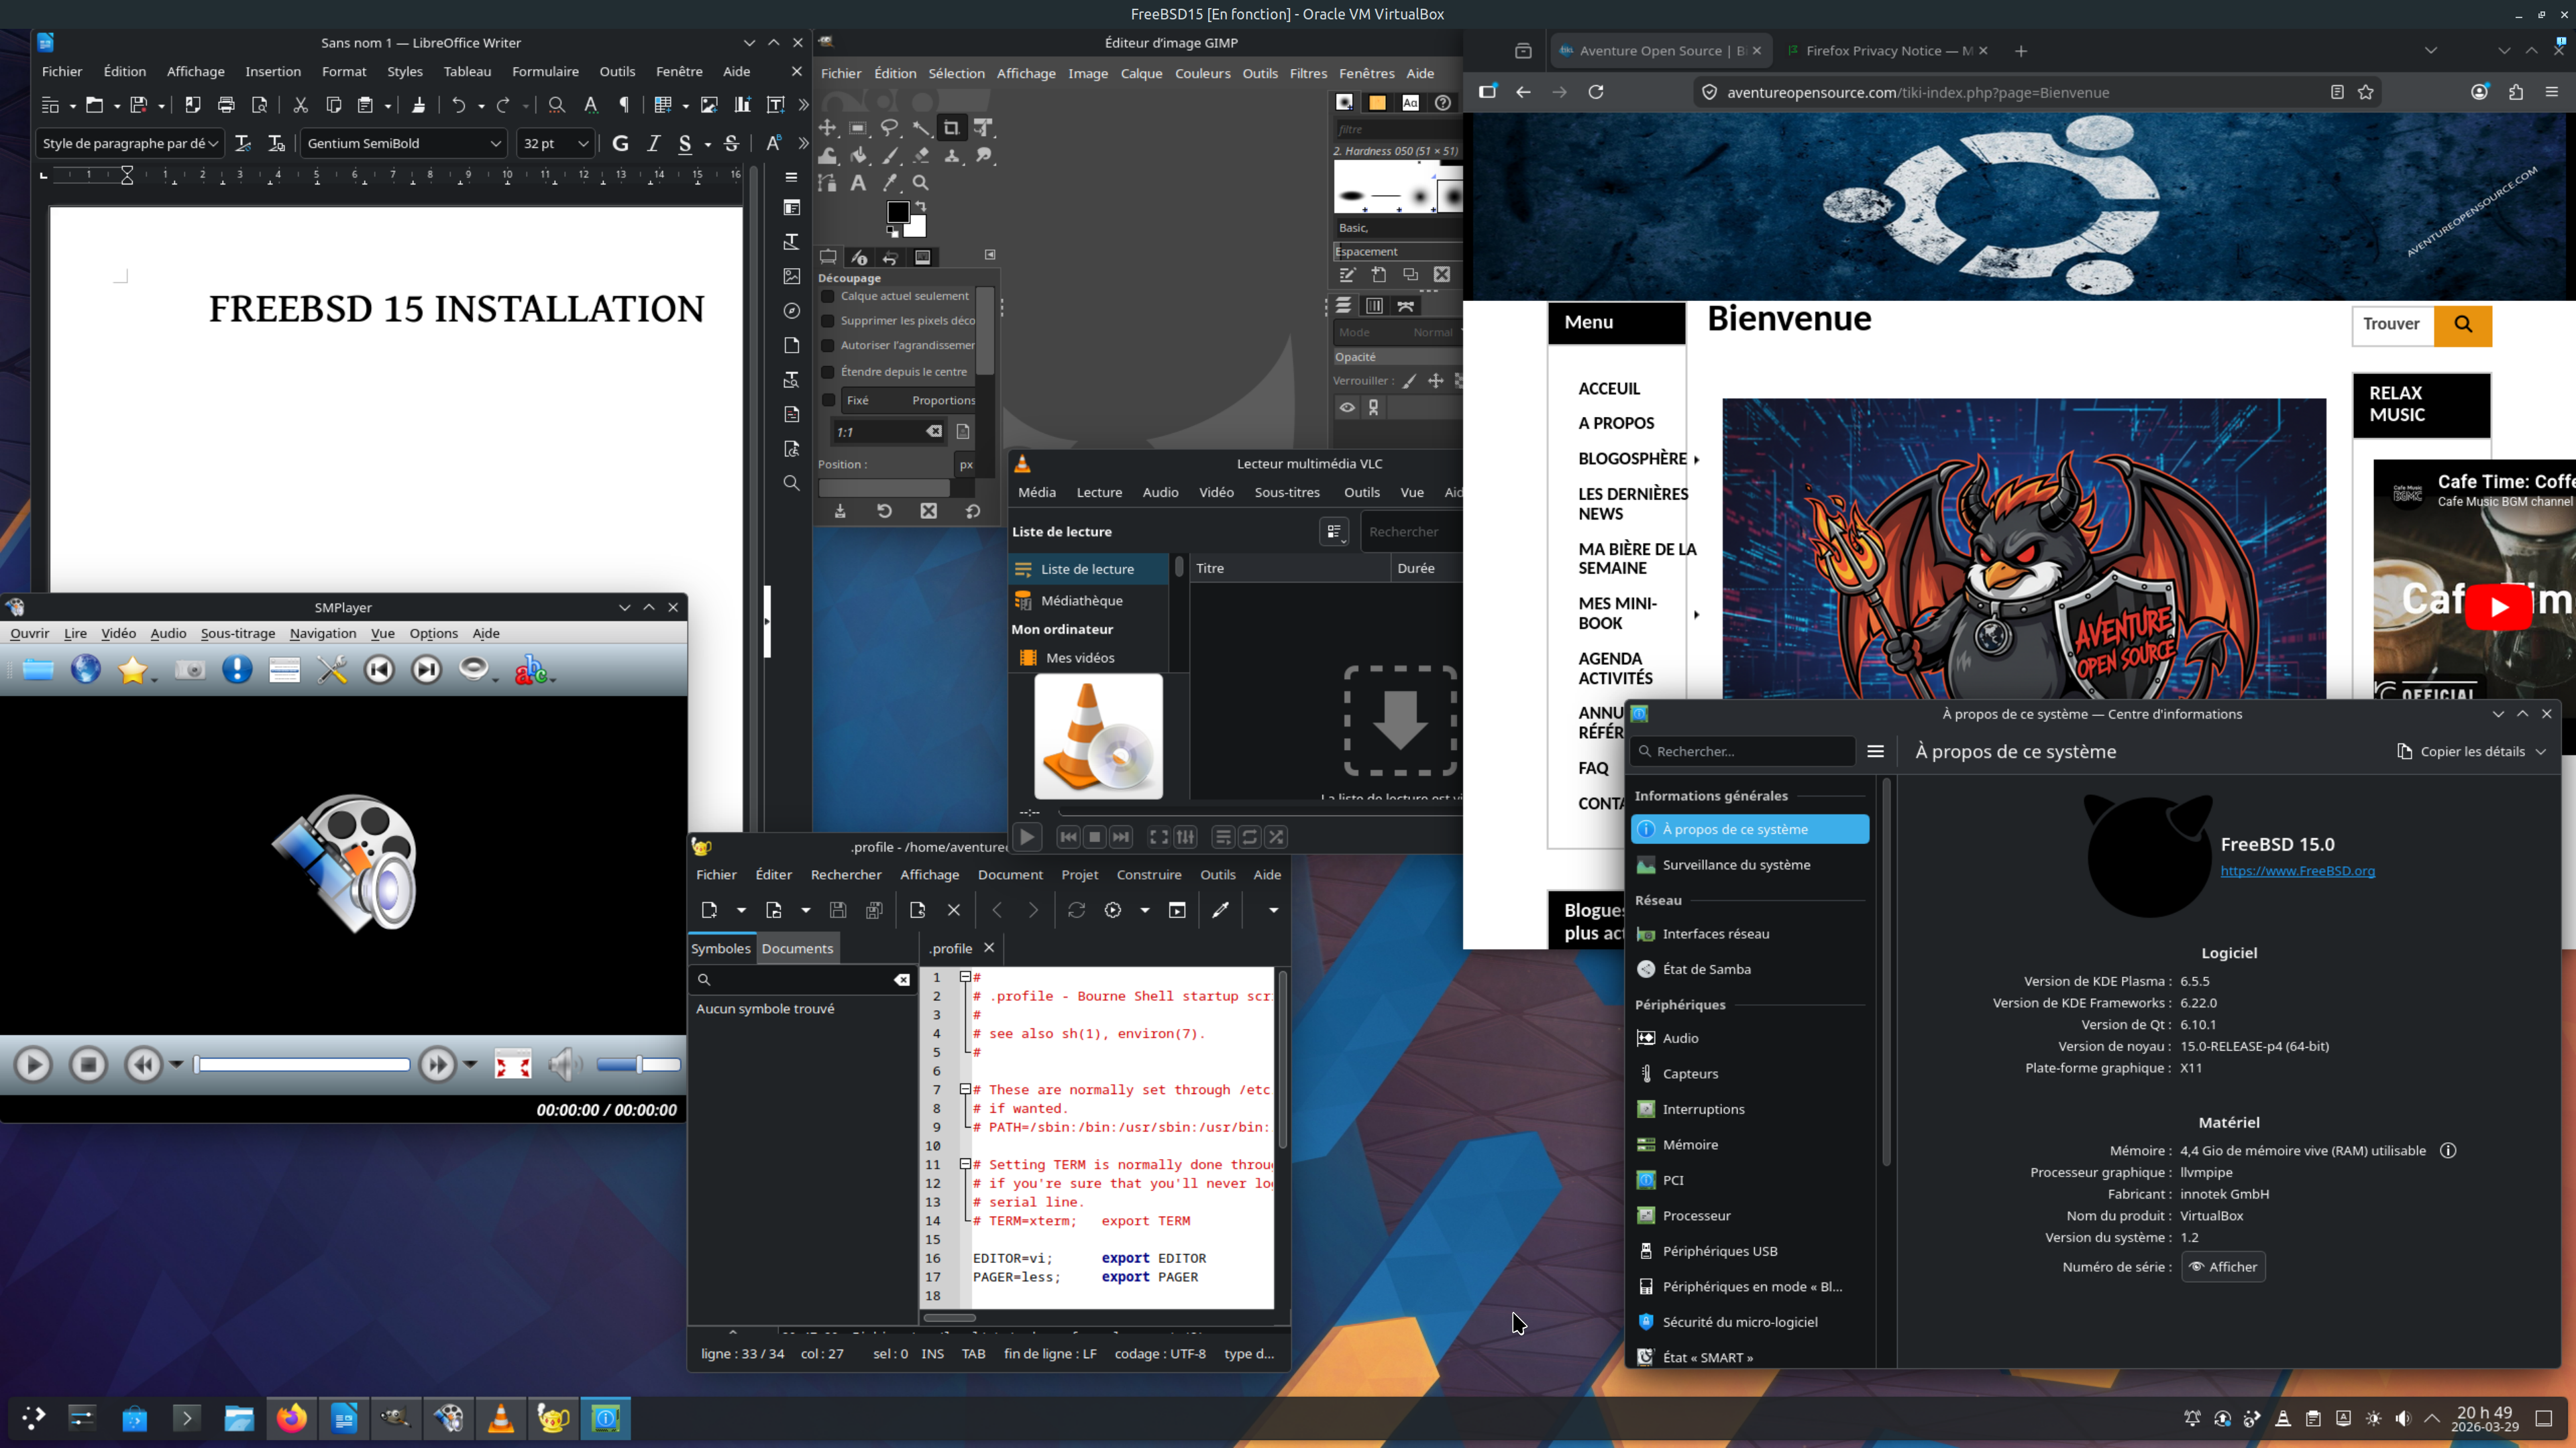Screen dimensions: 2576x1448
Task: Switch to the Geany 'Symboles' tab
Action: 720,949
